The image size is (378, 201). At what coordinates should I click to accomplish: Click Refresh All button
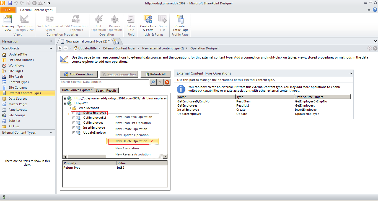(155, 74)
